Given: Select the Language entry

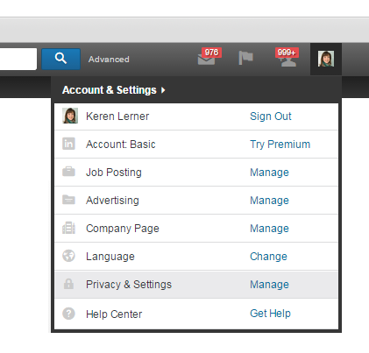Looking at the screenshot, I should [110, 257].
